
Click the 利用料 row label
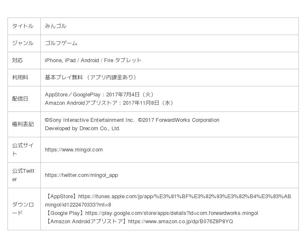[20, 78]
